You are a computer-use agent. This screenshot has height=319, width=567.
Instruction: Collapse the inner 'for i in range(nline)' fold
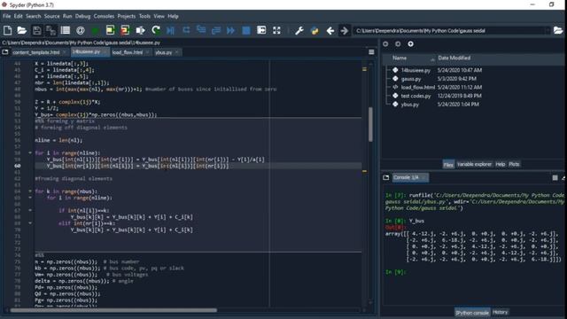click(x=30, y=198)
